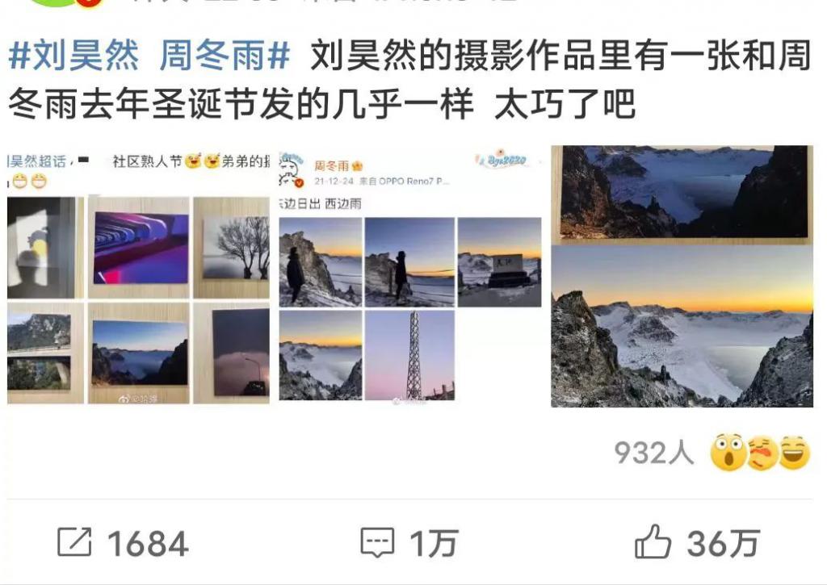
Task: Click the bare tree silhouette photo
Action: (237, 248)
